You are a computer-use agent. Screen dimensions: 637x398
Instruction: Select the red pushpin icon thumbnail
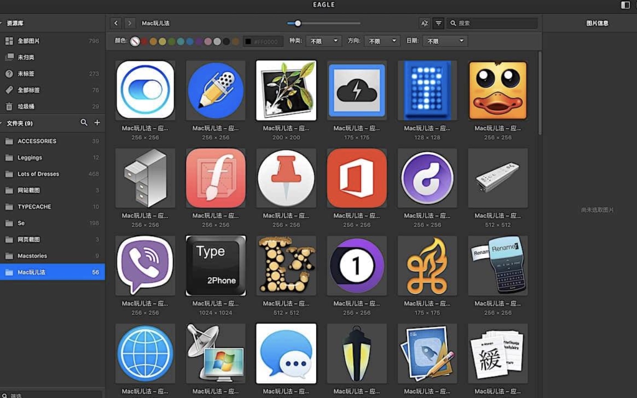coord(286,178)
